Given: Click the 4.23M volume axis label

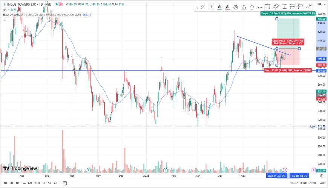Looking at the screenshot, I should tap(321, 171).
